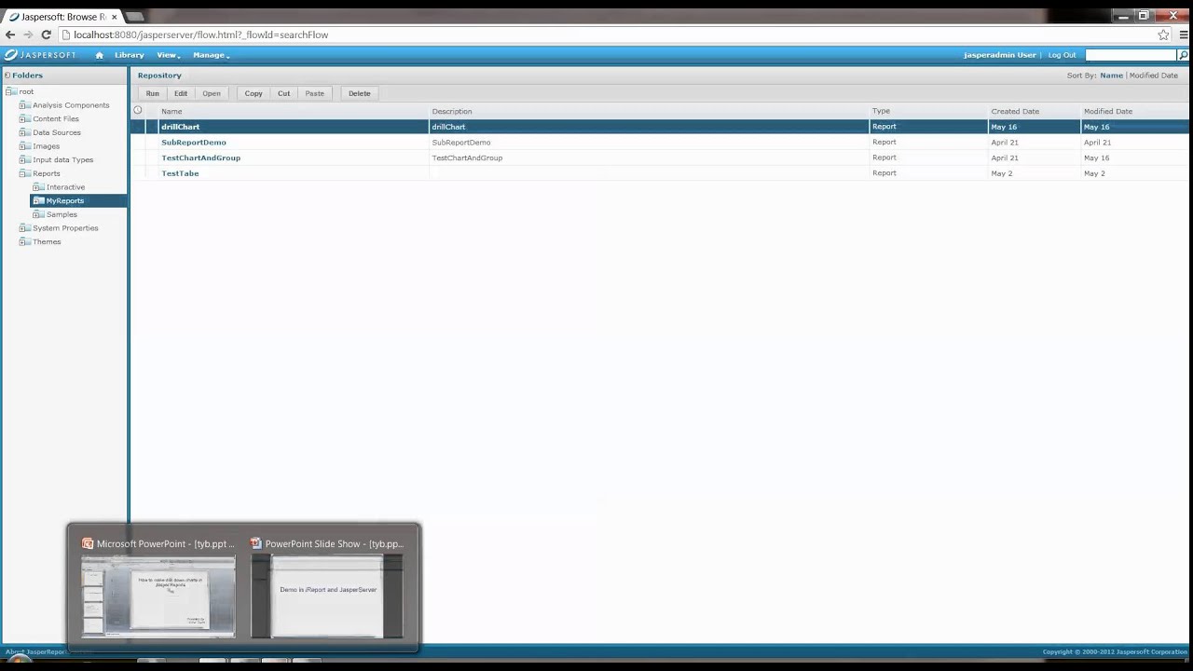This screenshot has width=1193, height=671.
Task: Click the Modified Date column header
Action: (x=1108, y=112)
